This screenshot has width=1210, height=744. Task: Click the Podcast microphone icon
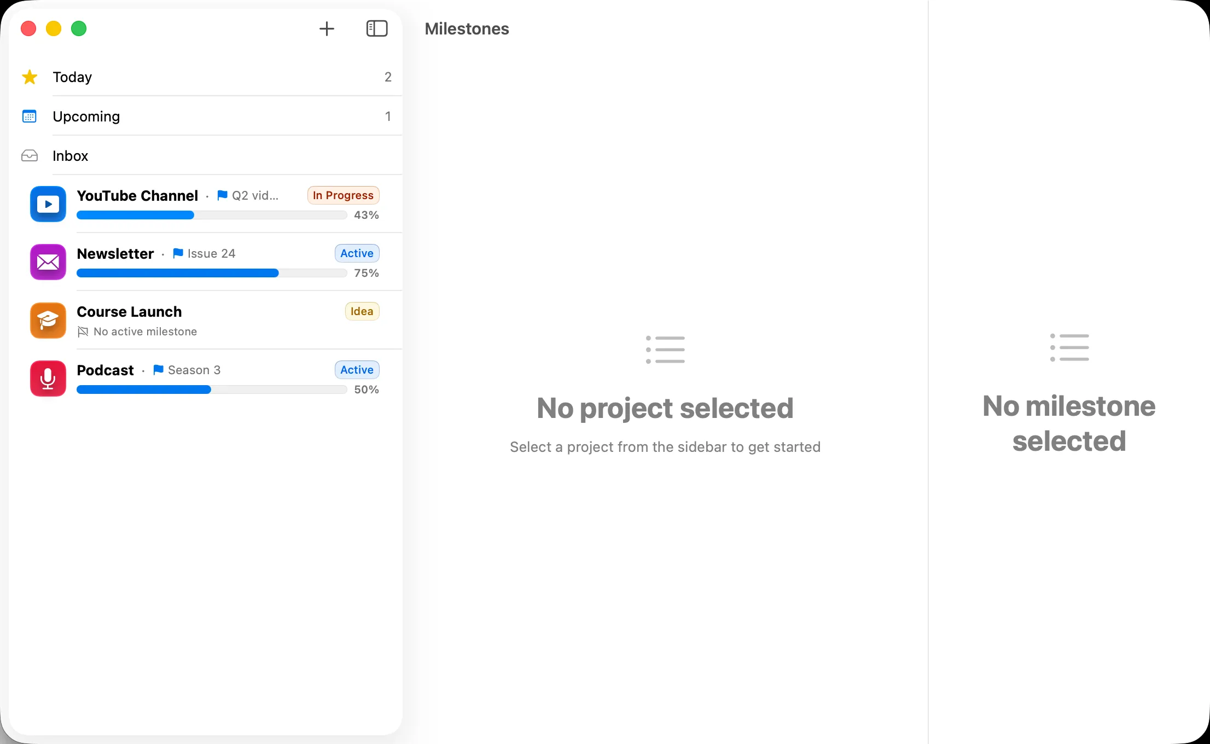[48, 379]
